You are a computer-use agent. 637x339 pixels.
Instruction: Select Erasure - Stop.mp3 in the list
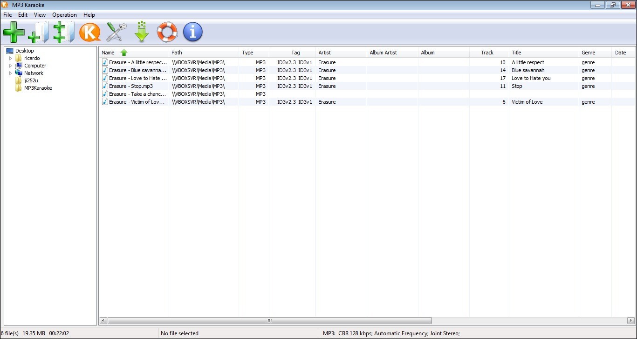[130, 86]
